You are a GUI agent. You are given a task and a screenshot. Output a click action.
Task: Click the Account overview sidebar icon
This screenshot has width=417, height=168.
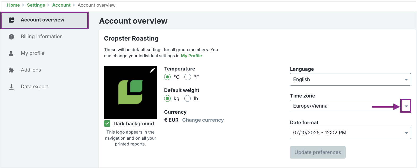point(11,20)
